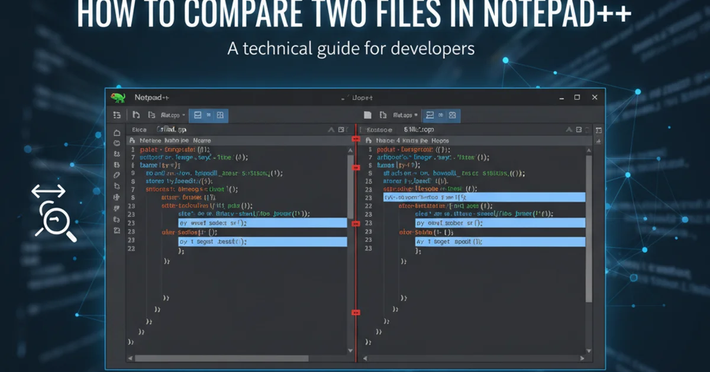Open the right toolbar file dropdown
This screenshot has height=372, width=710.
(406, 115)
